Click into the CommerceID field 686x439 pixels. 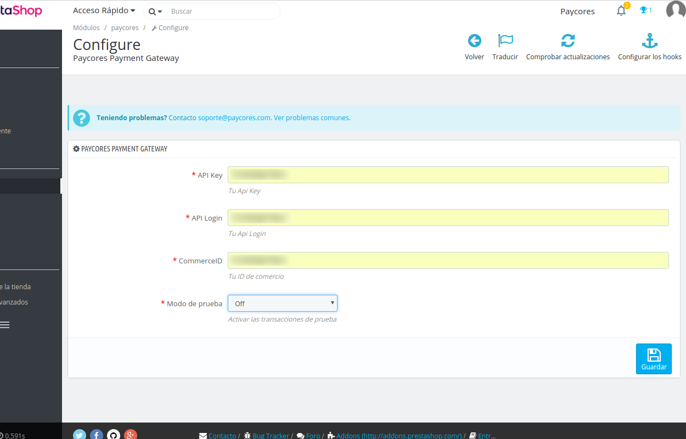(x=448, y=260)
